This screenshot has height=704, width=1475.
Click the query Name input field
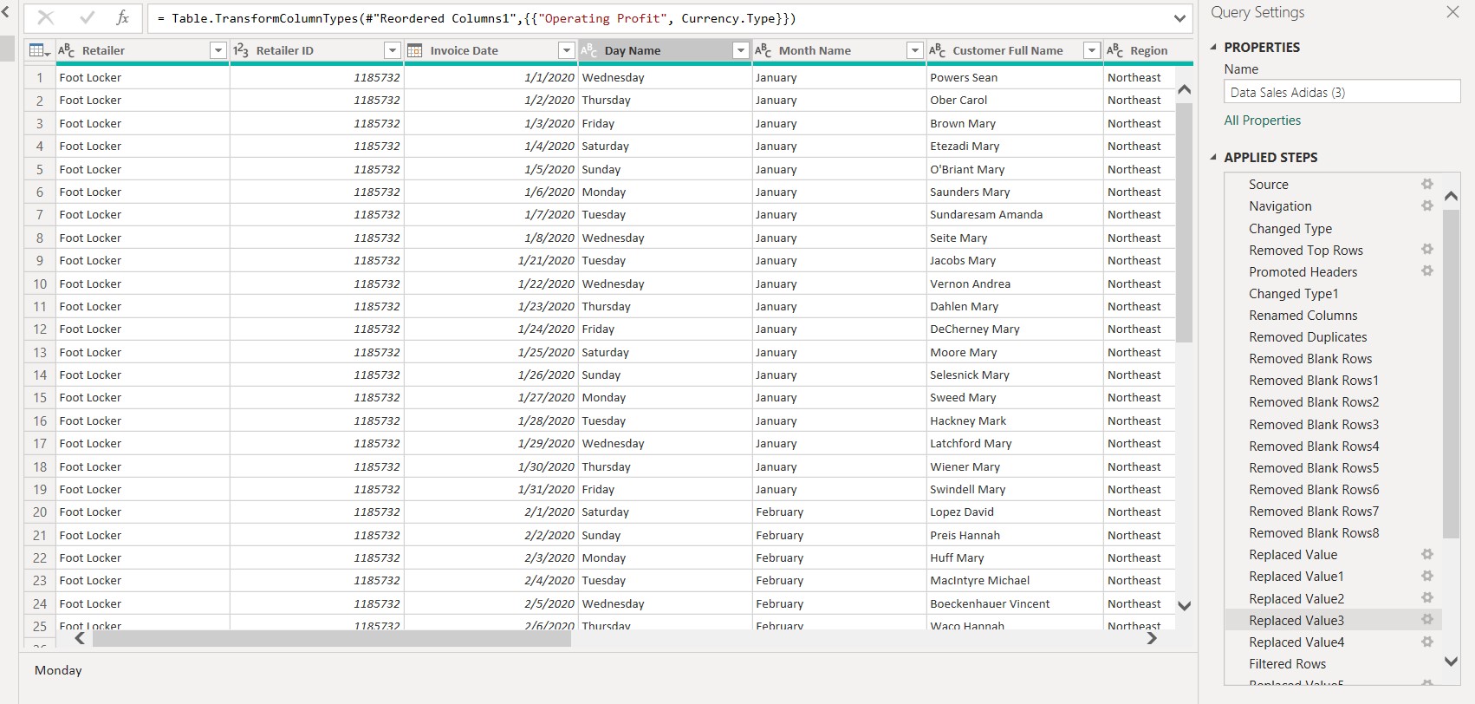1342,92
